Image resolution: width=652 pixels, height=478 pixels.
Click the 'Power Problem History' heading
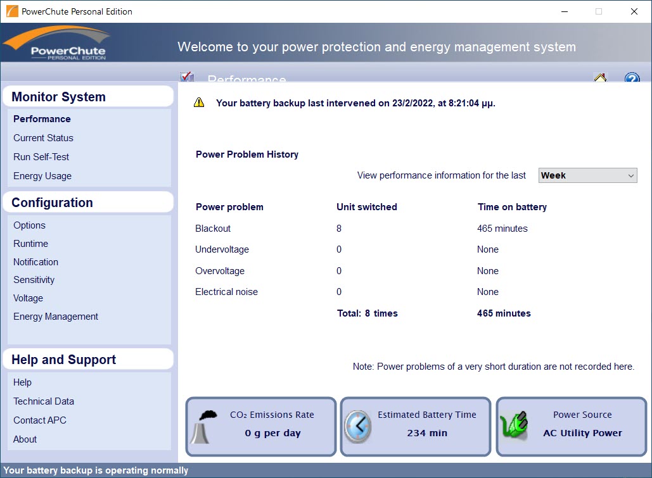point(247,154)
